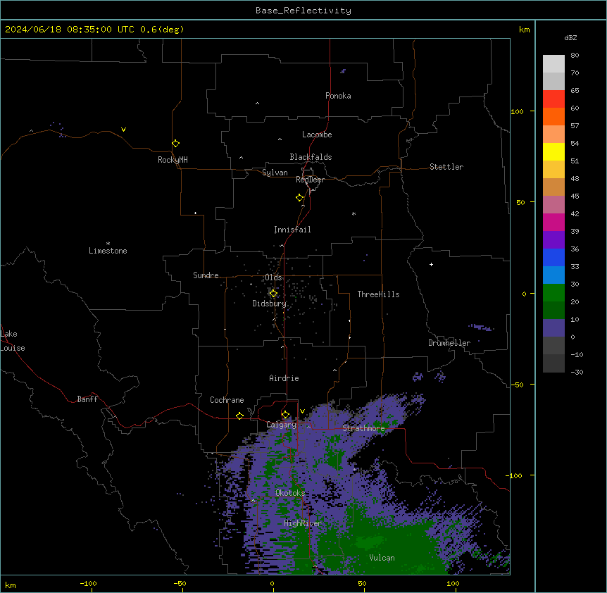Click the 100 tick on the right axis
The height and width of the screenshot is (593, 607).
[517, 111]
